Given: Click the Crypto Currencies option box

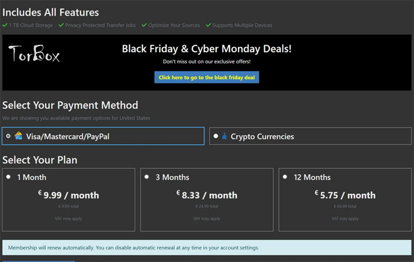Looking at the screenshot, I should coord(311,136).
